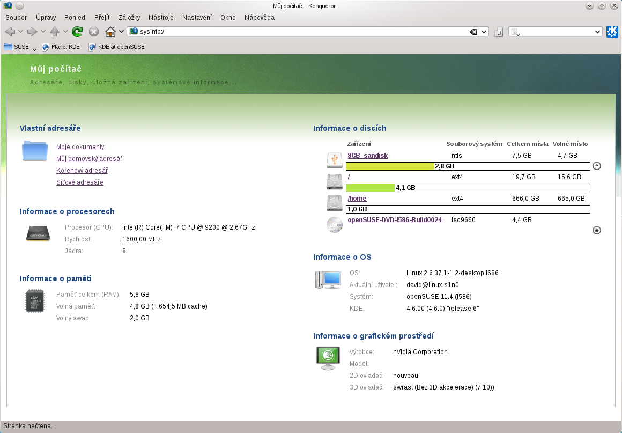Click the computer icon in Informace o OS
622x433 pixels.
click(328, 280)
